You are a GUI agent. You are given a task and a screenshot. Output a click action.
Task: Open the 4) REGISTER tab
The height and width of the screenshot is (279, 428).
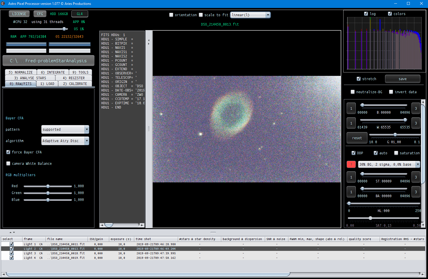click(x=74, y=78)
